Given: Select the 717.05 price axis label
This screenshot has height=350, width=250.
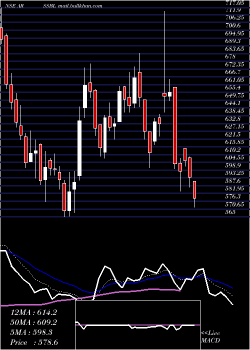Looking at the screenshot, I should [235, 2].
